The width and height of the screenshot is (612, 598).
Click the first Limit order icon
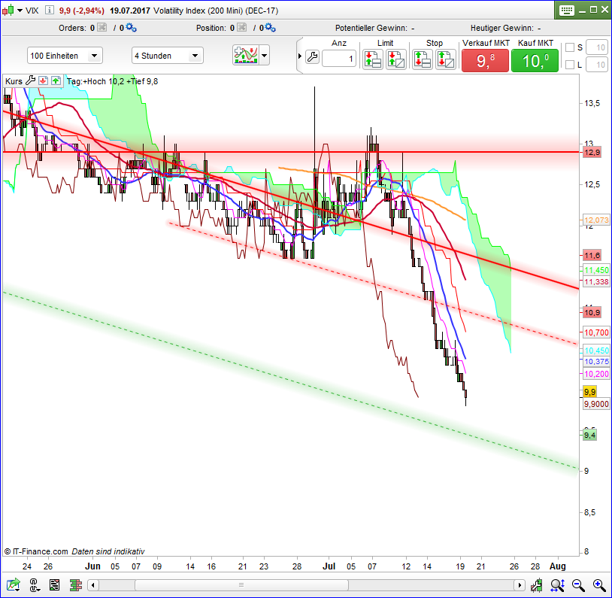[x=372, y=59]
